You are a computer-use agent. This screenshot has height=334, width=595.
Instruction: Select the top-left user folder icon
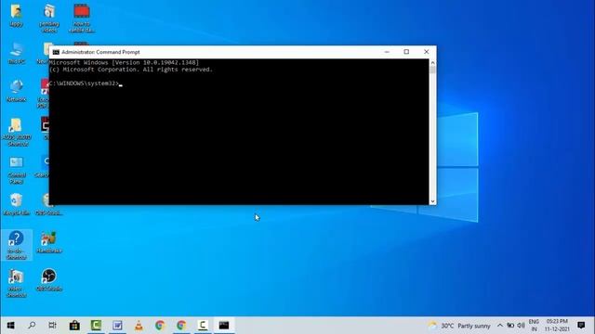pyautogui.click(x=17, y=15)
